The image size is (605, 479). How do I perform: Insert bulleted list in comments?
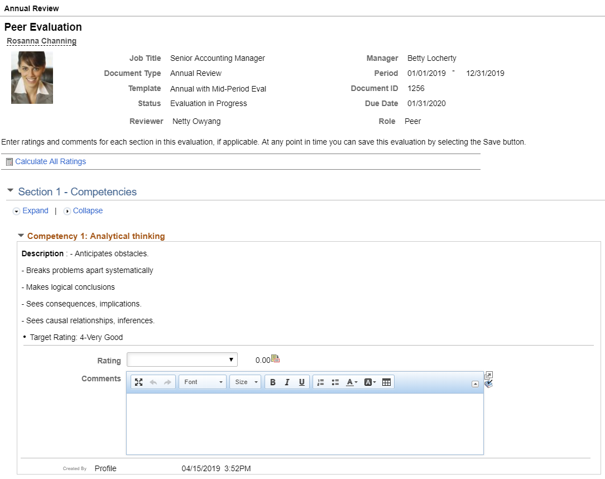coord(335,382)
